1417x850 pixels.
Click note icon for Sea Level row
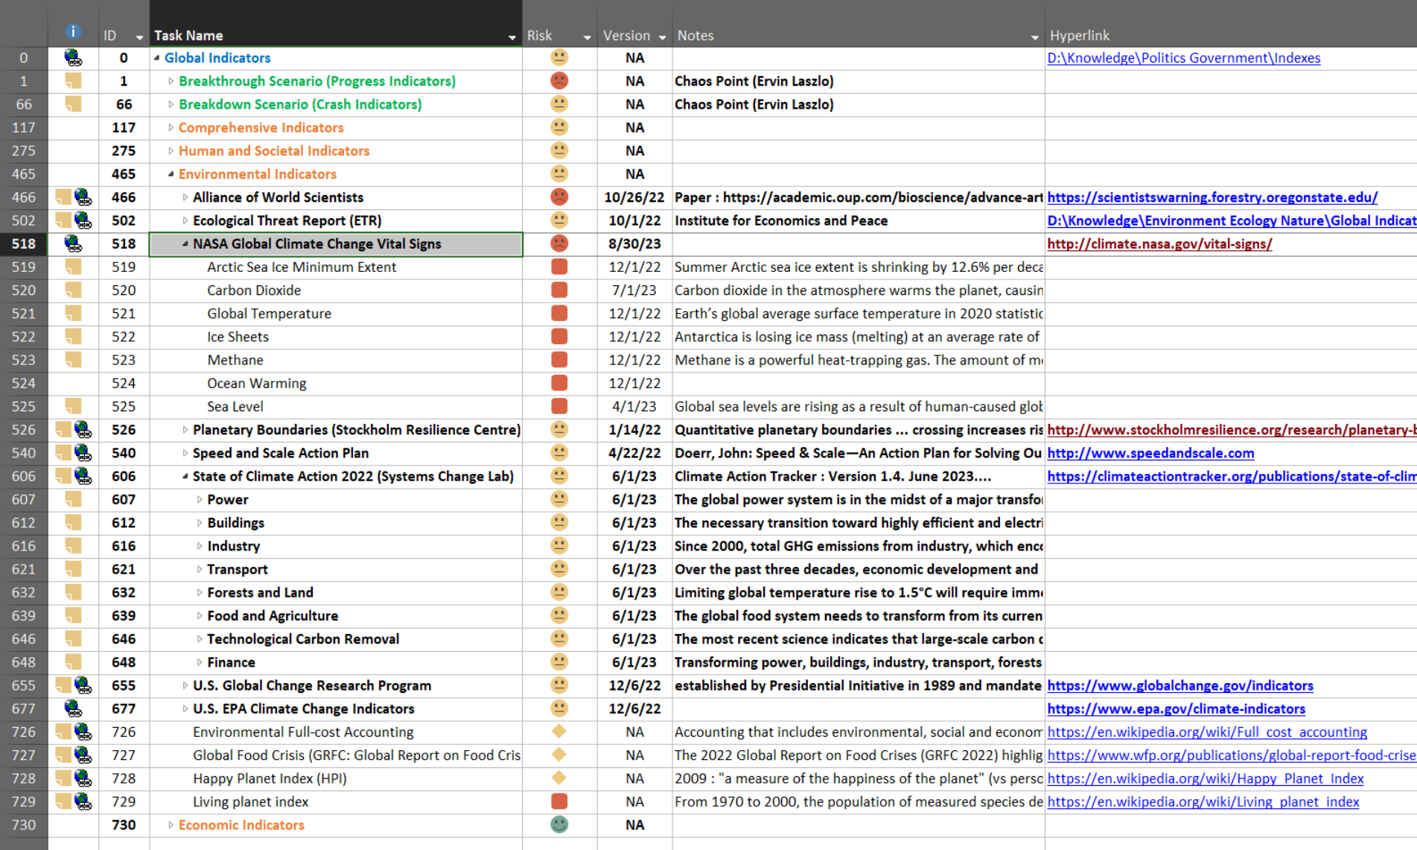(73, 406)
